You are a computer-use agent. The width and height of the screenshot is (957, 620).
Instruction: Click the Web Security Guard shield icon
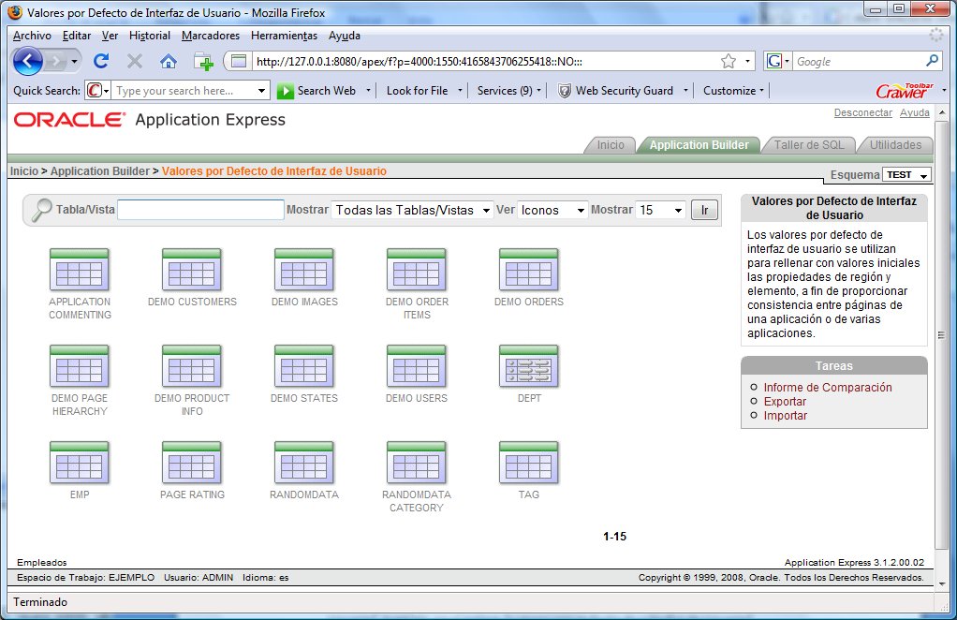(x=565, y=91)
